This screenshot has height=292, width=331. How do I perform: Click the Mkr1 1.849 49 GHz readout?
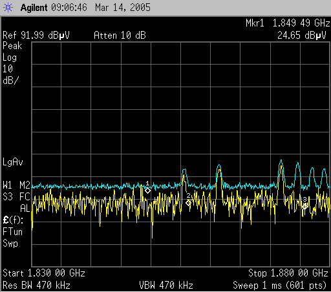288,23
